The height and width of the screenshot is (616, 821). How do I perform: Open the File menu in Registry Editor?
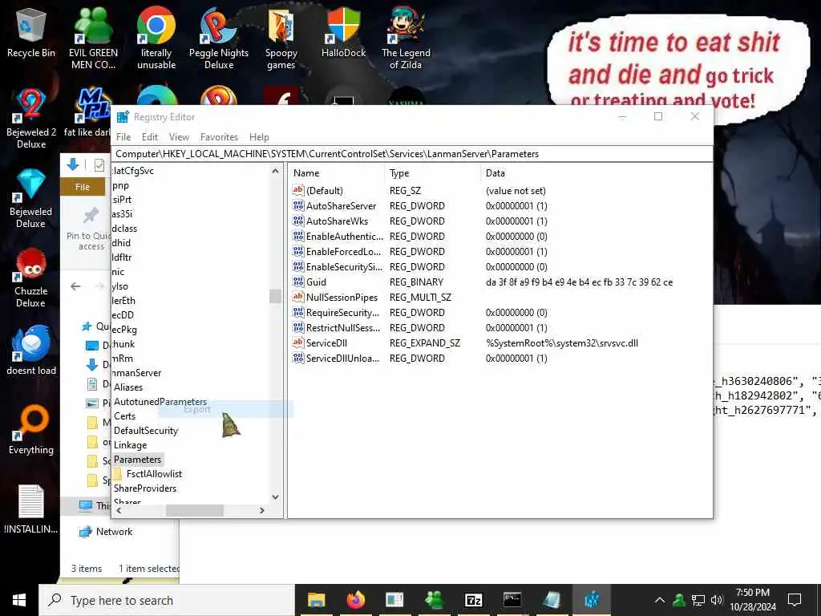[123, 136]
